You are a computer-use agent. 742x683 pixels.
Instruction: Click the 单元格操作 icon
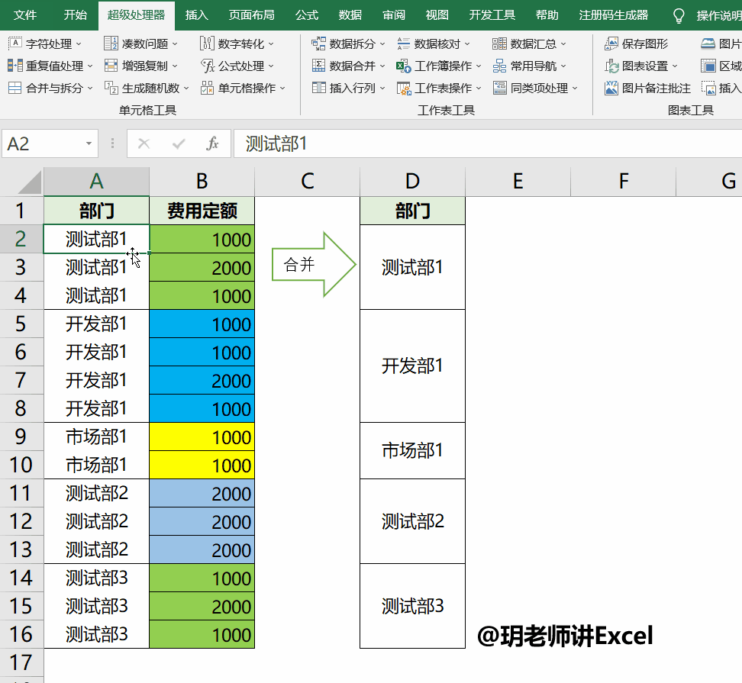point(207,88)
